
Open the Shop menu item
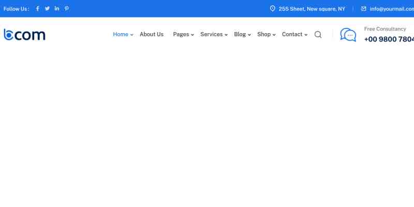264,35
